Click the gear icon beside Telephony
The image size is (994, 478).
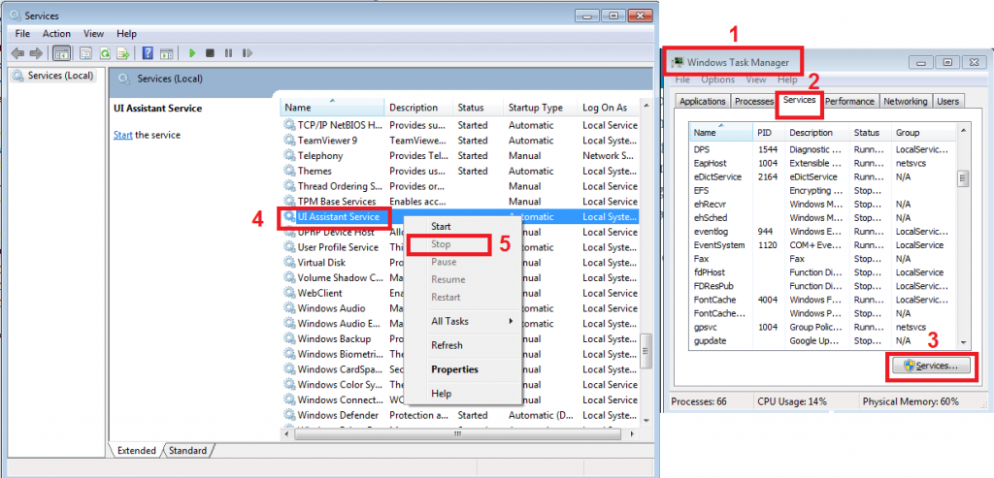(289, 156)
